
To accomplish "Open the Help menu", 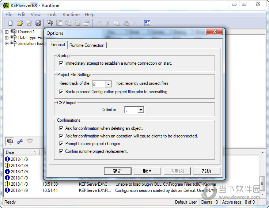I will coord(90,15).
